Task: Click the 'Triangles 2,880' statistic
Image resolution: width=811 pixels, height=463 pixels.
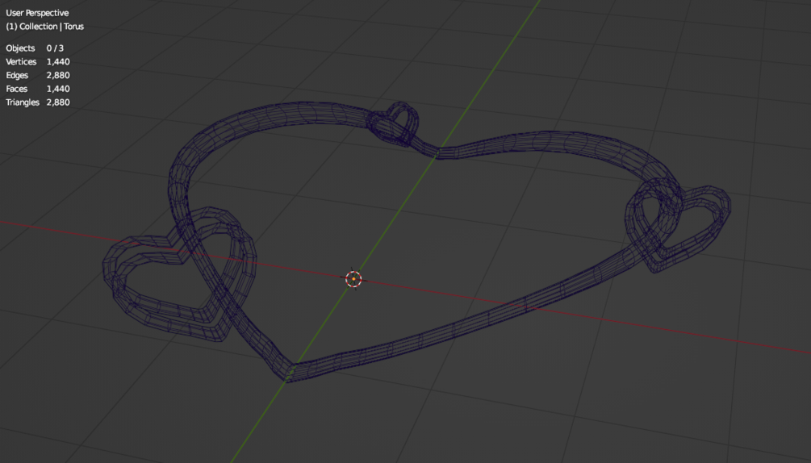Action: point(38,102)
